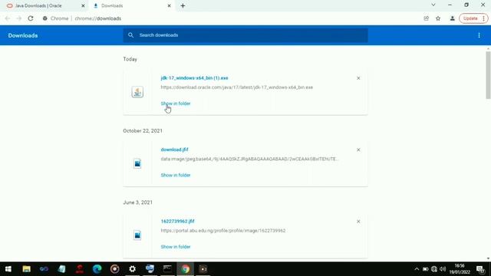Open Settings gear on the taskbar
Image resolution: width=491 pixels, height=276 pixels.
click(x=132, y=269)
